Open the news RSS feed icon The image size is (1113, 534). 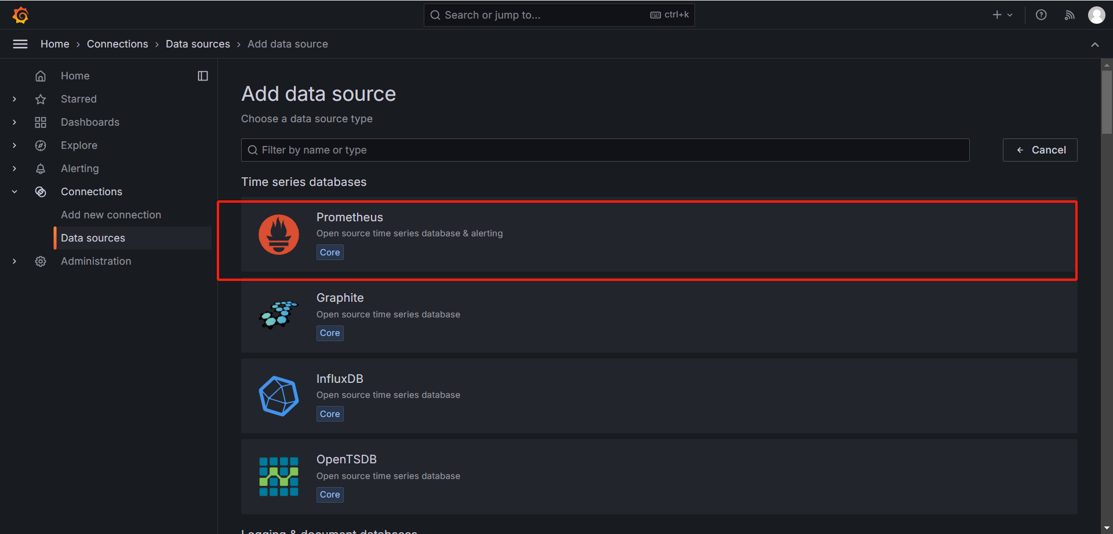pos(1070,15)
